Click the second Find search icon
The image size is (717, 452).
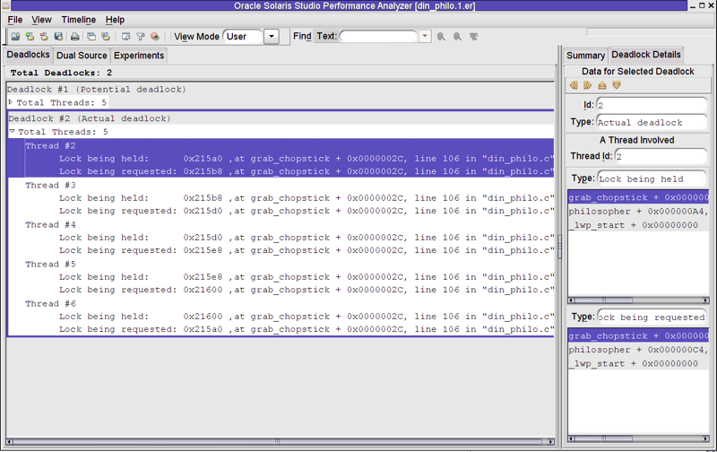[457, 37]
